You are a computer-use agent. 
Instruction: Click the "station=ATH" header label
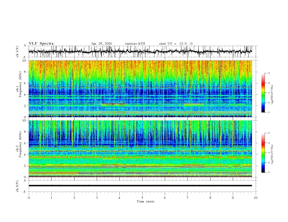pos(135,44)
